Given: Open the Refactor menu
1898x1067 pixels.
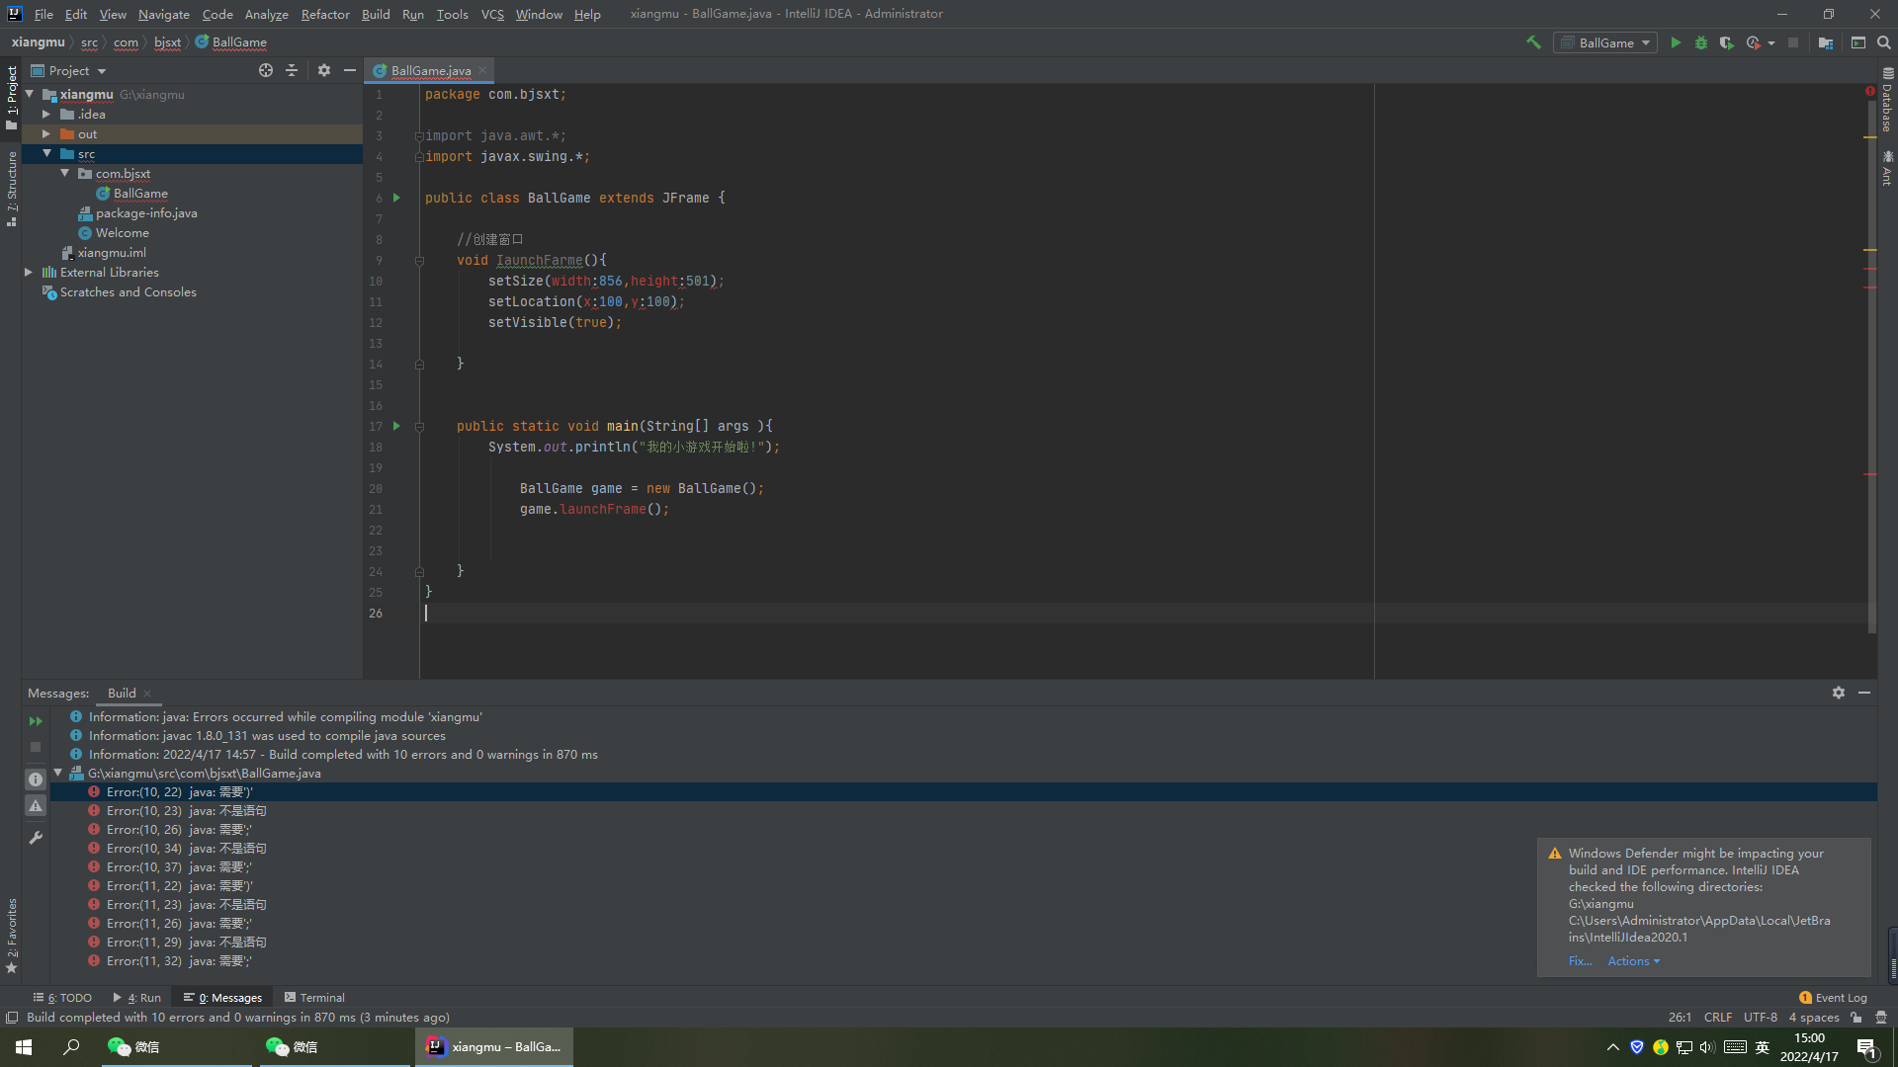Looking at the screenshot, I should coord(325,14).
